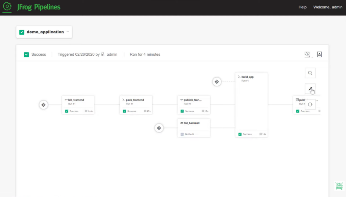The height and width of the screenshot is (197, 346).
Task: Click publish_fron... Success status icon
Action: pos(182,111)
